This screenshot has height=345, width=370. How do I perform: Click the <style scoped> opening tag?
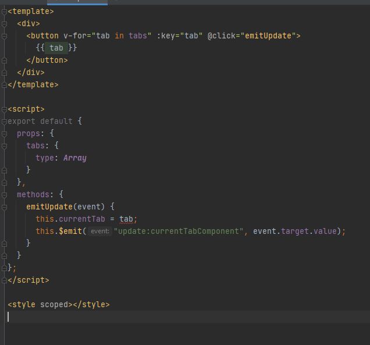pos(40,305)
